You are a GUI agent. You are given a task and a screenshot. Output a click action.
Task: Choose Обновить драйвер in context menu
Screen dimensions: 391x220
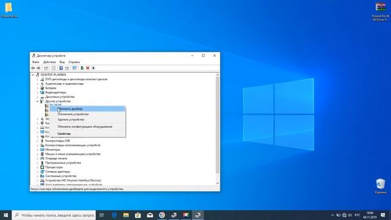pyautogui.click(x=87, y=109)
